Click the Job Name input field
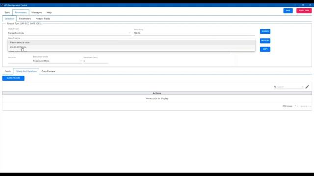Image resolution: width=314 pixels, height=176 pixels. [x=20, y=61]
